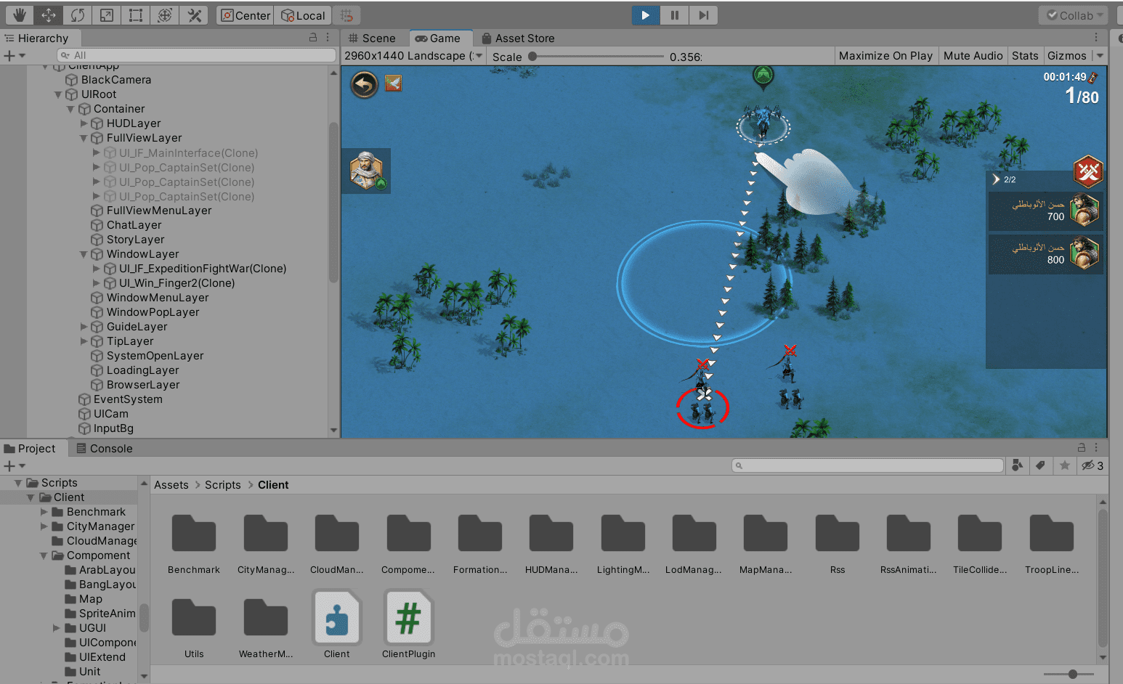Collapse the 2/2 troop list chevron
This screenshot has height=684, width=1123.
tap(996, 179)
